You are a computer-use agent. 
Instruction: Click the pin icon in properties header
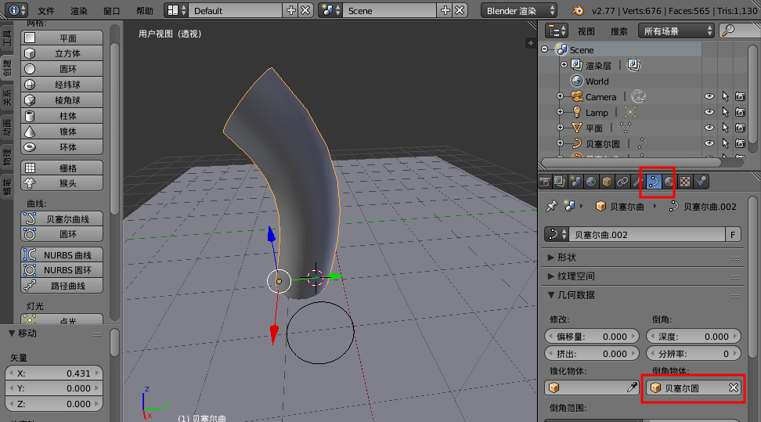click(x=551, y=206)
